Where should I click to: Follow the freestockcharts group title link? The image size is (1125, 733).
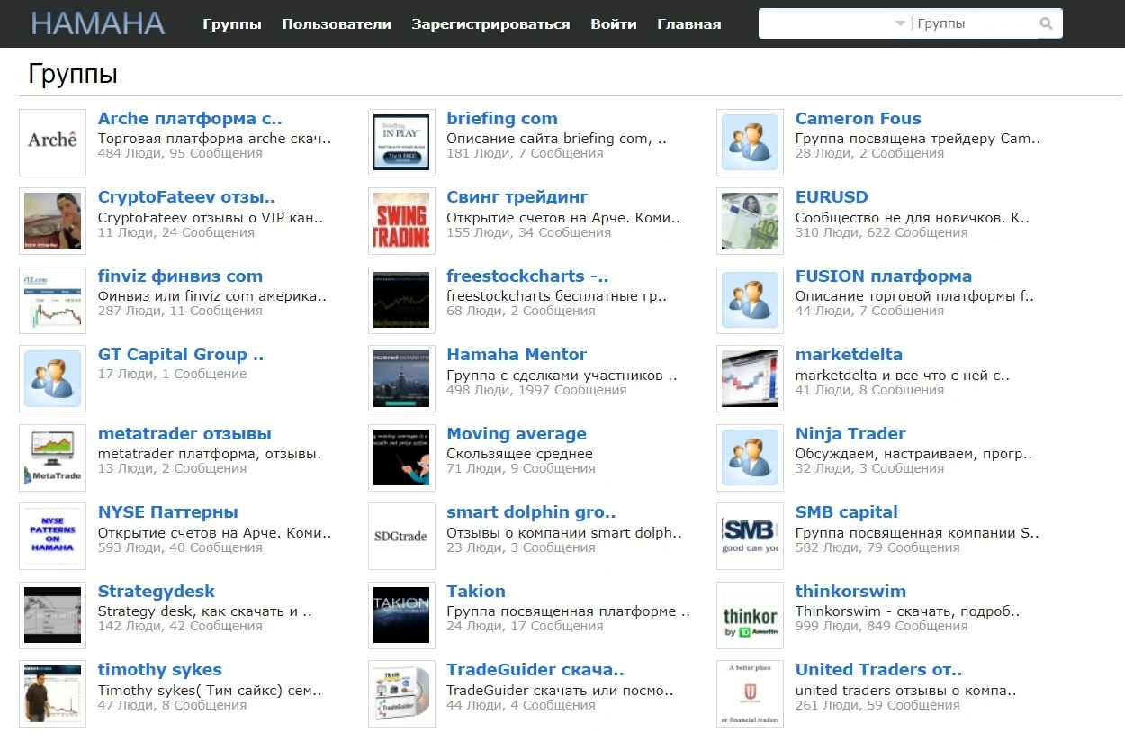[x=527, y=276]
